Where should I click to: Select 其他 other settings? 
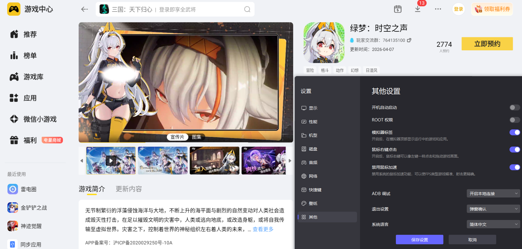pos(327,217)
